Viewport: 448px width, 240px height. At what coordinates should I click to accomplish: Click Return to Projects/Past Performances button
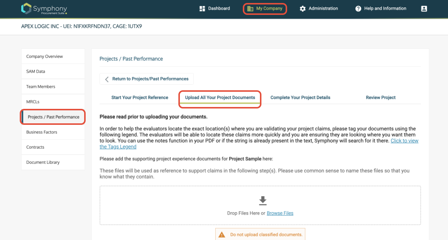(x=146, y=79)
